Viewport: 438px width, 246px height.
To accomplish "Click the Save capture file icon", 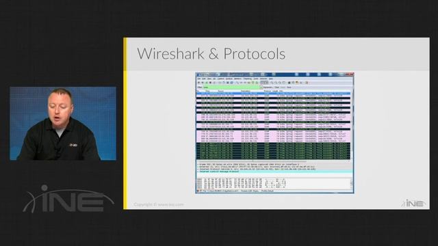I will pos(224,83).
